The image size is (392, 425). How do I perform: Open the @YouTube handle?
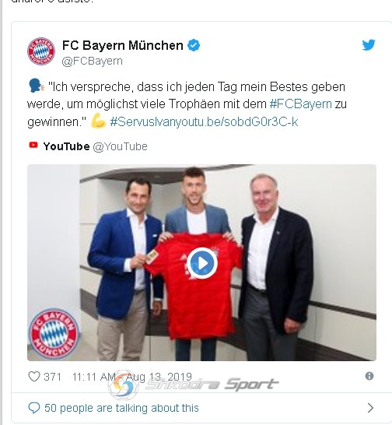(x=121, y=146)
